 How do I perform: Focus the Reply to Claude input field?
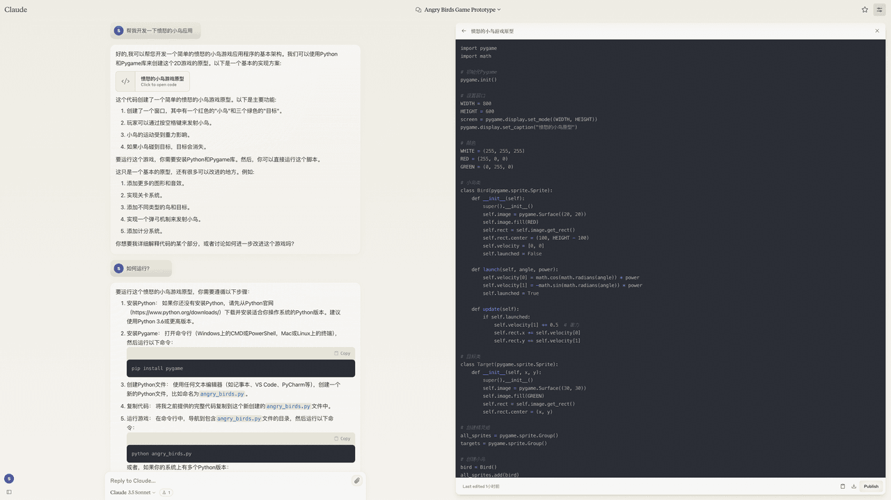(x=230, y=481)
